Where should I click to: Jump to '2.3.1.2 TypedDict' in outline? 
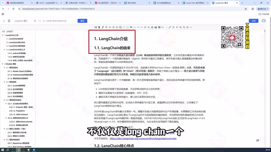(x=17, y=111)
